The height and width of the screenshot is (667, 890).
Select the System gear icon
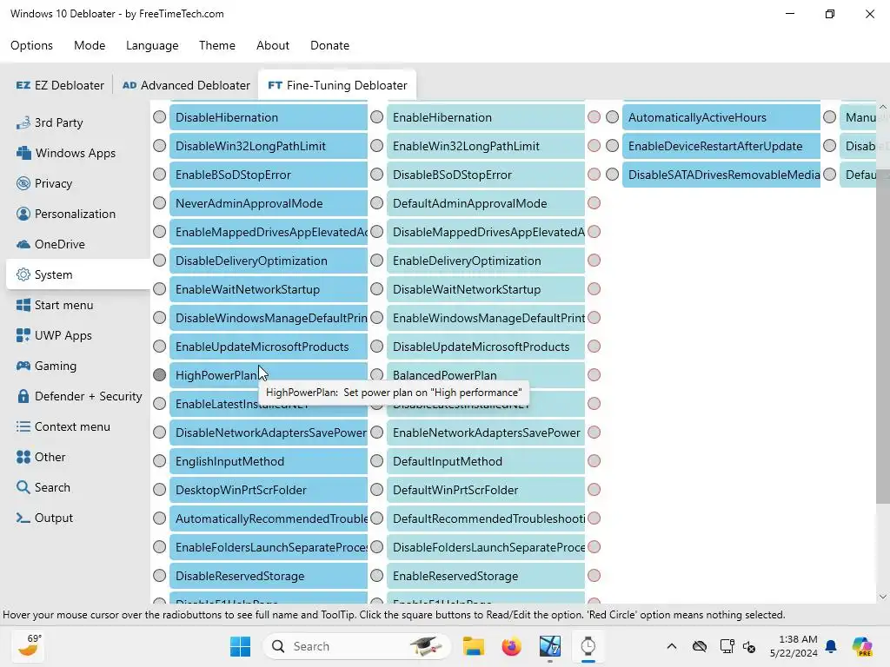tap(23, 274)
